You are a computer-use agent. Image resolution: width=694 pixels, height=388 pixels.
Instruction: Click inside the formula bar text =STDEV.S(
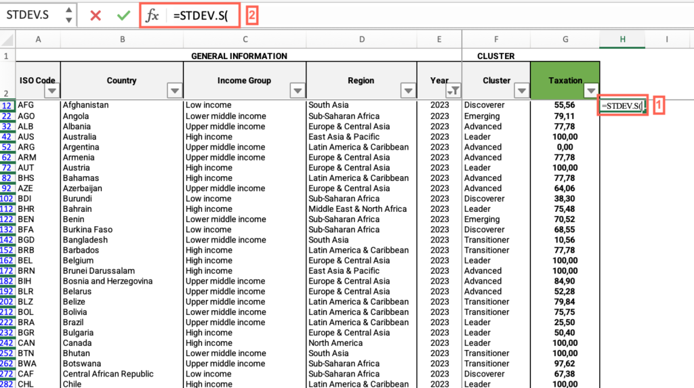pos(201,16)
